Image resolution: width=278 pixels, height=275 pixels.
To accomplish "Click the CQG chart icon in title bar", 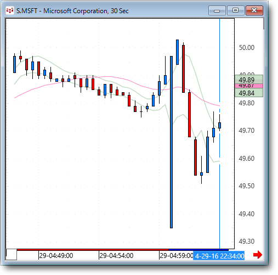I will click(10, 10).
